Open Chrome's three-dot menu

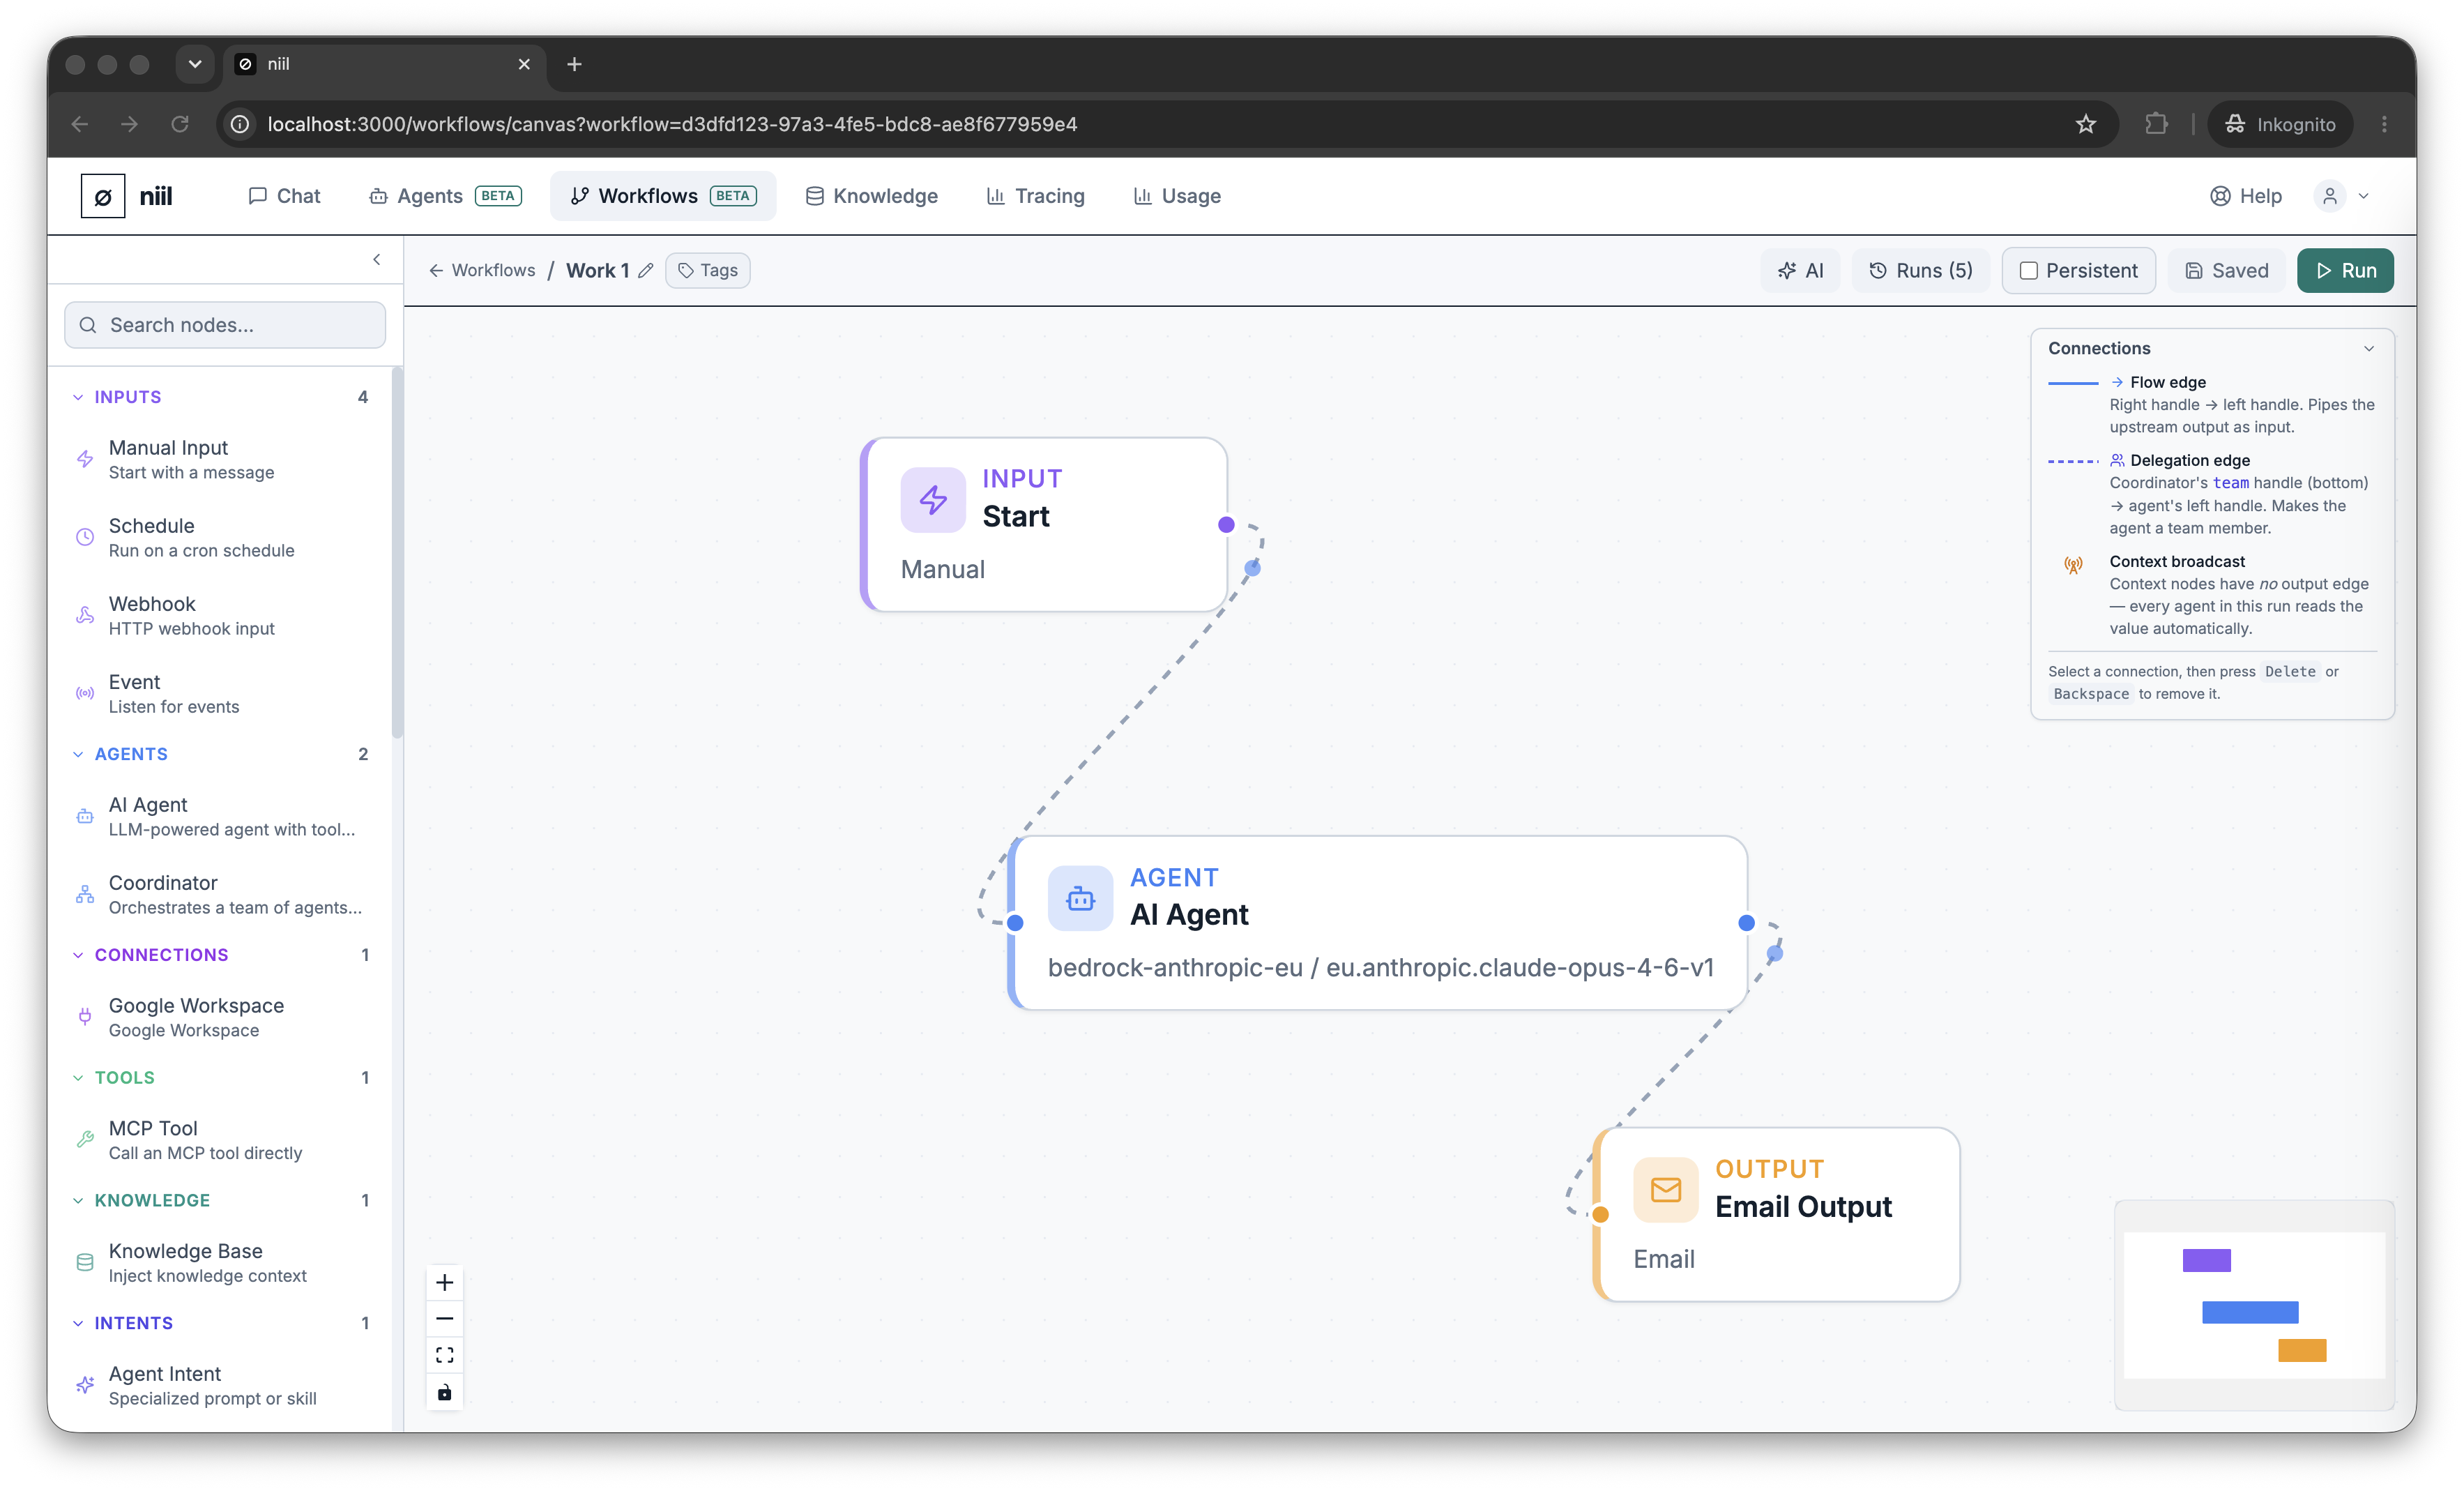click(2384, 124)
